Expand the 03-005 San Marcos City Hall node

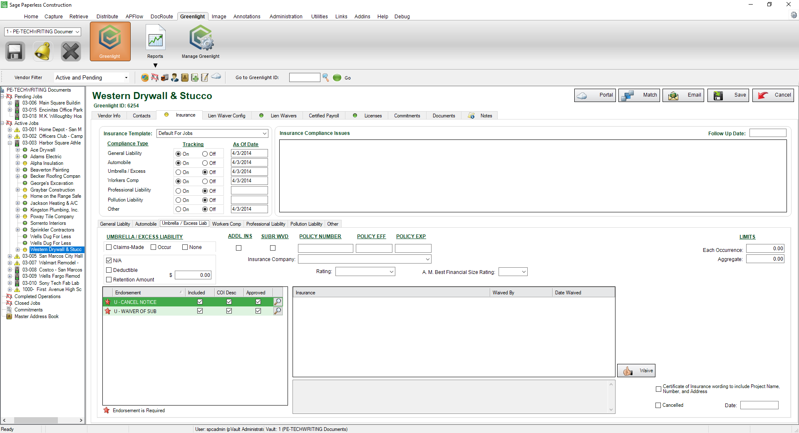point(10,256)
